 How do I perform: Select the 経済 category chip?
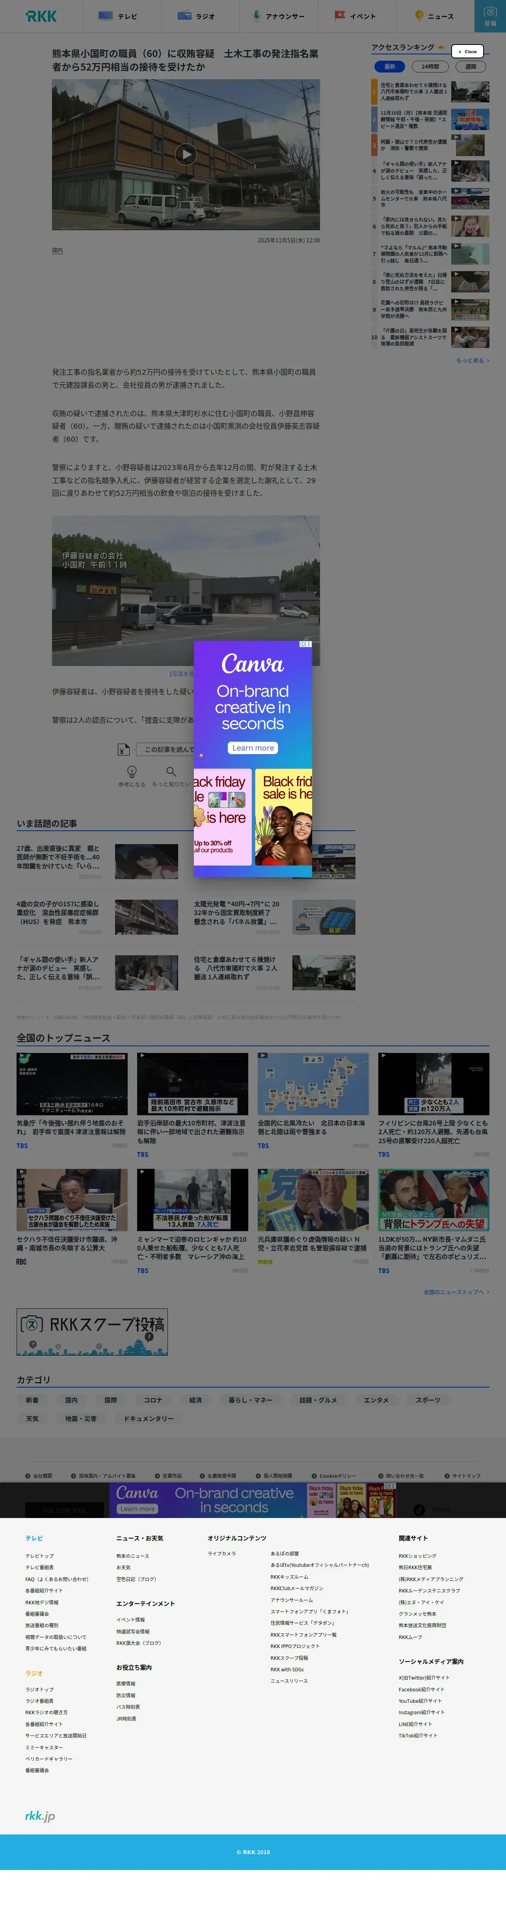click(196, 1400)
